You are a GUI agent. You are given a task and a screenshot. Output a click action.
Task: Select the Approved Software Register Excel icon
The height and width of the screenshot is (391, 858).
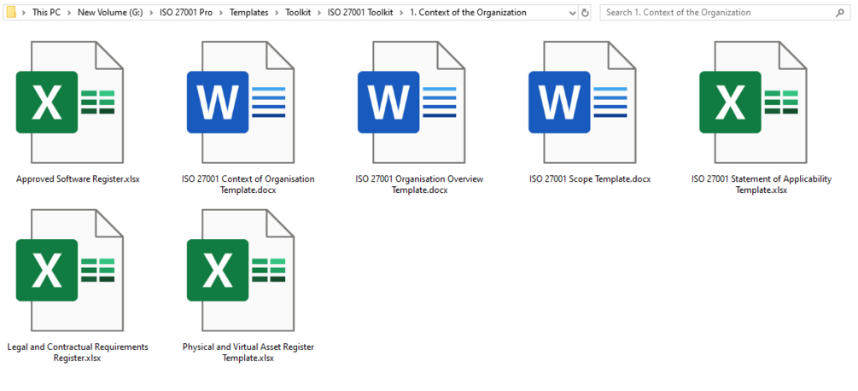[x=69, y=102]
